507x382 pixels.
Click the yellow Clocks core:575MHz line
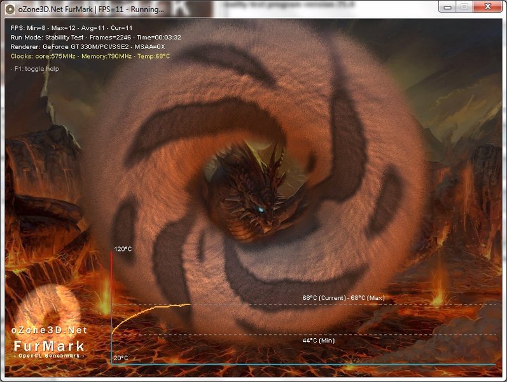coord(90,56)
